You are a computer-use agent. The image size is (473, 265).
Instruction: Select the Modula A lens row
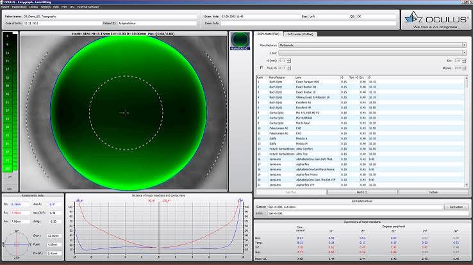click(x=360, y=138)
